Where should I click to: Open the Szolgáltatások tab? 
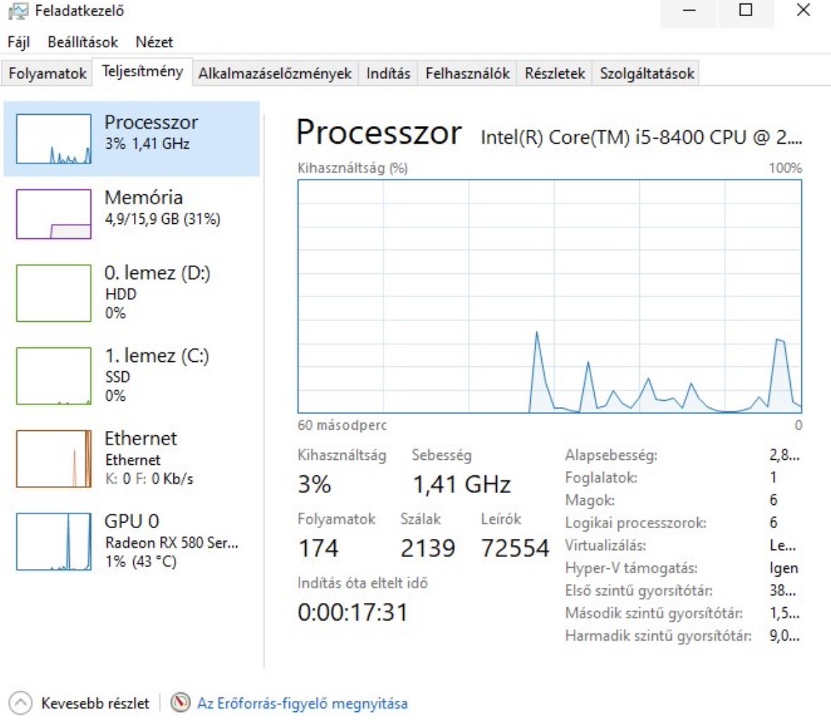tap(646, 73)
